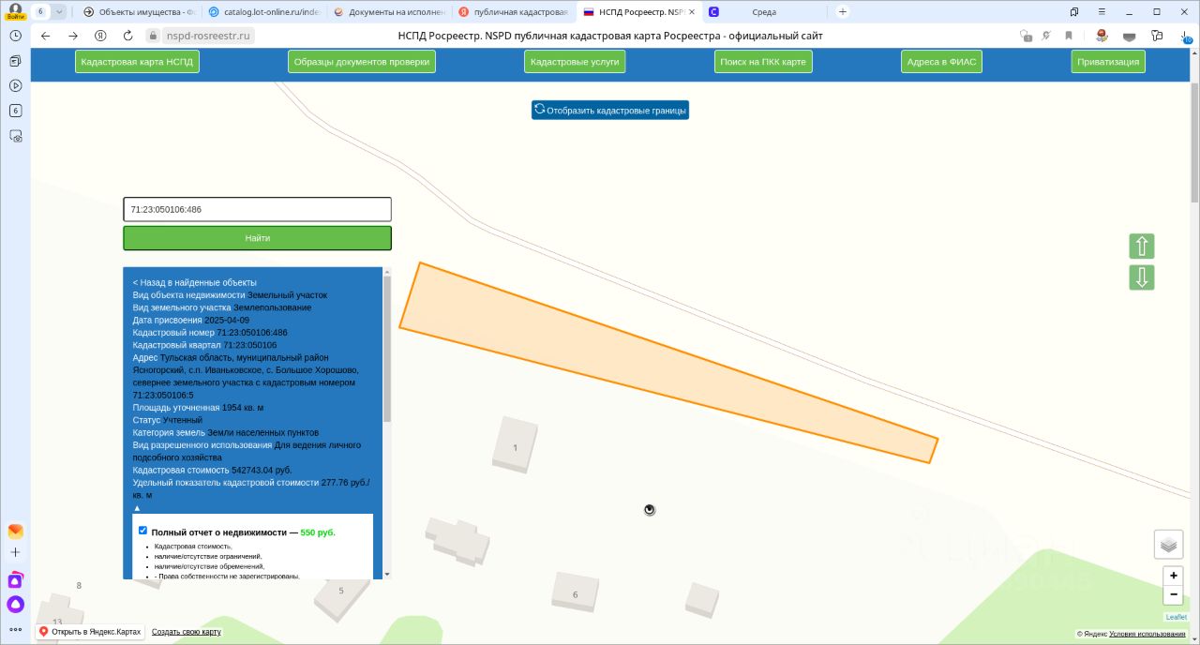Switch to the Среда tab
The height and width of the screenshot is (645, 1200).
click(763, 12)
